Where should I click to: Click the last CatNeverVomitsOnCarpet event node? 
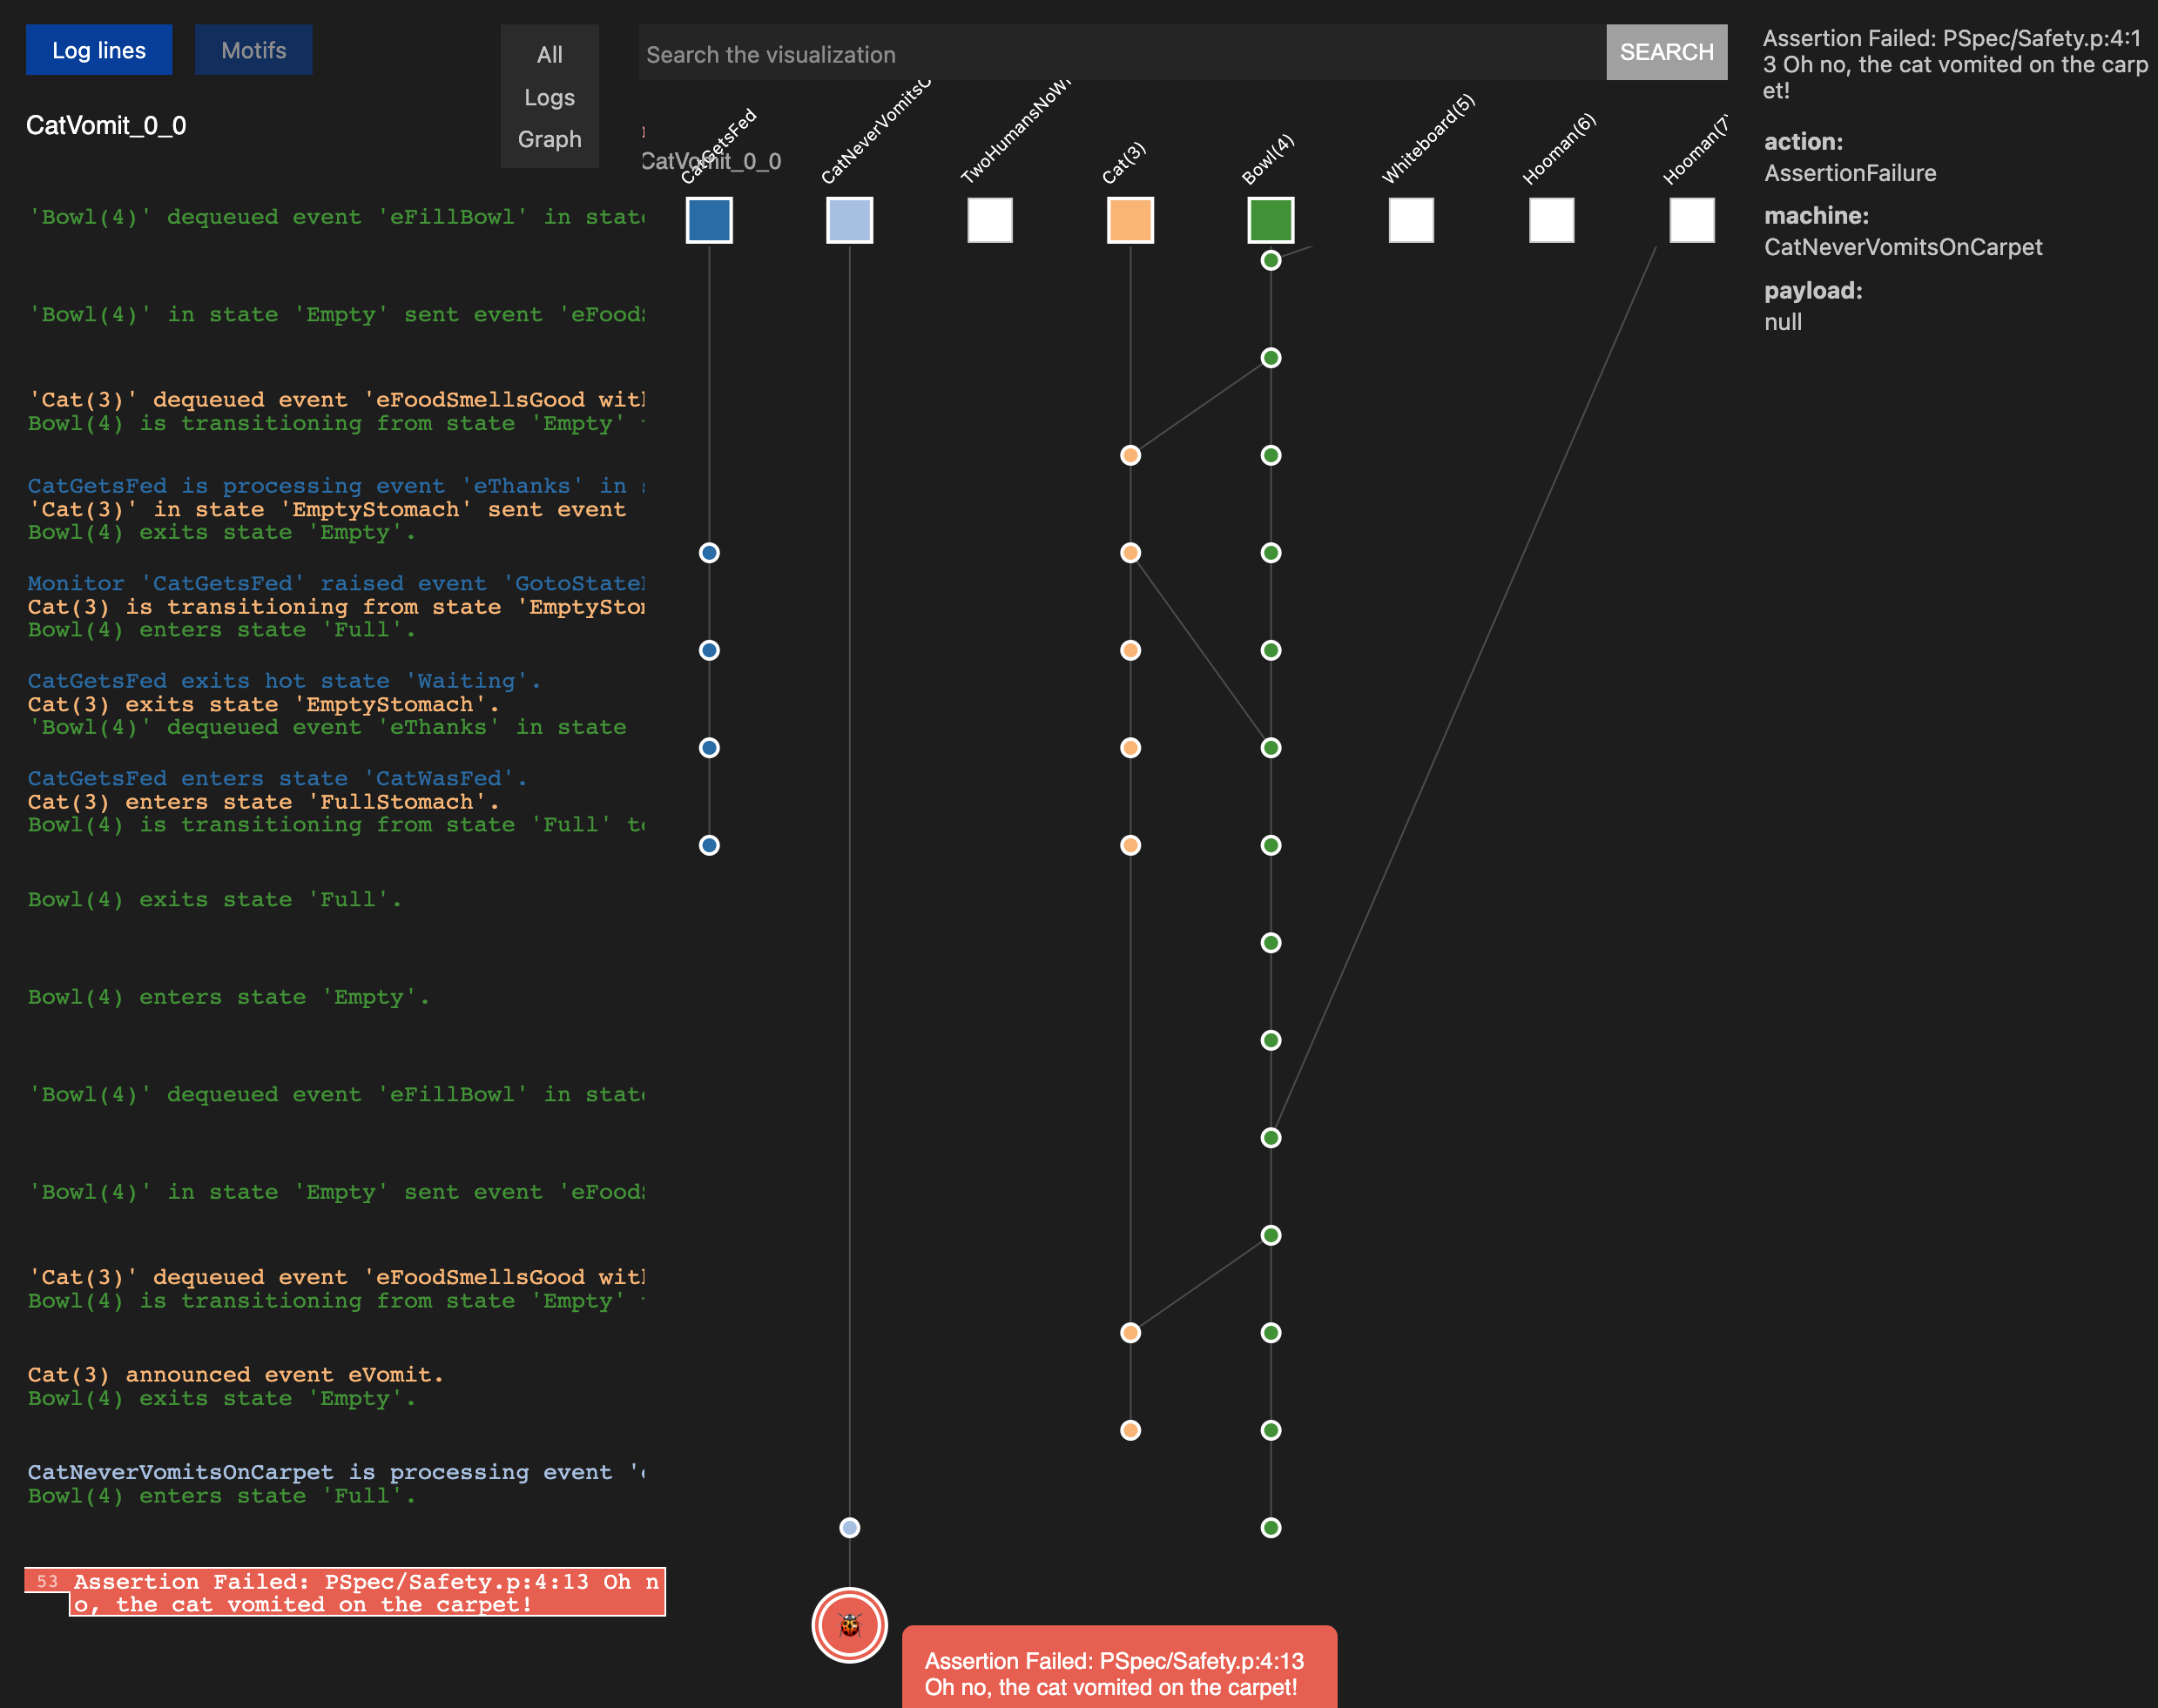[x=849, y=1527]
